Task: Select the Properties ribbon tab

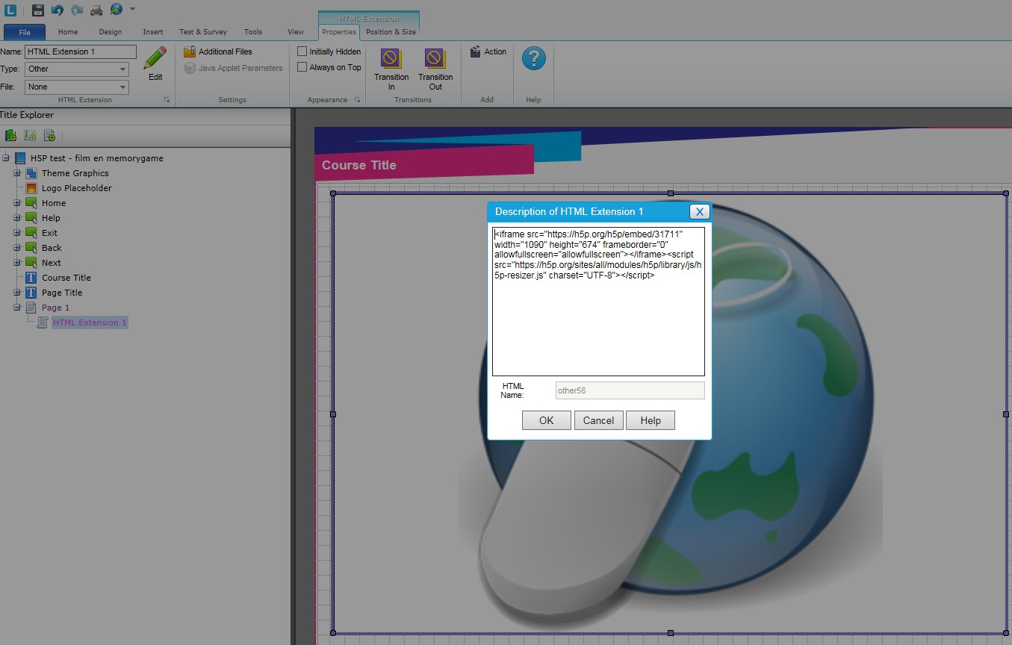Action: point(339,32)
